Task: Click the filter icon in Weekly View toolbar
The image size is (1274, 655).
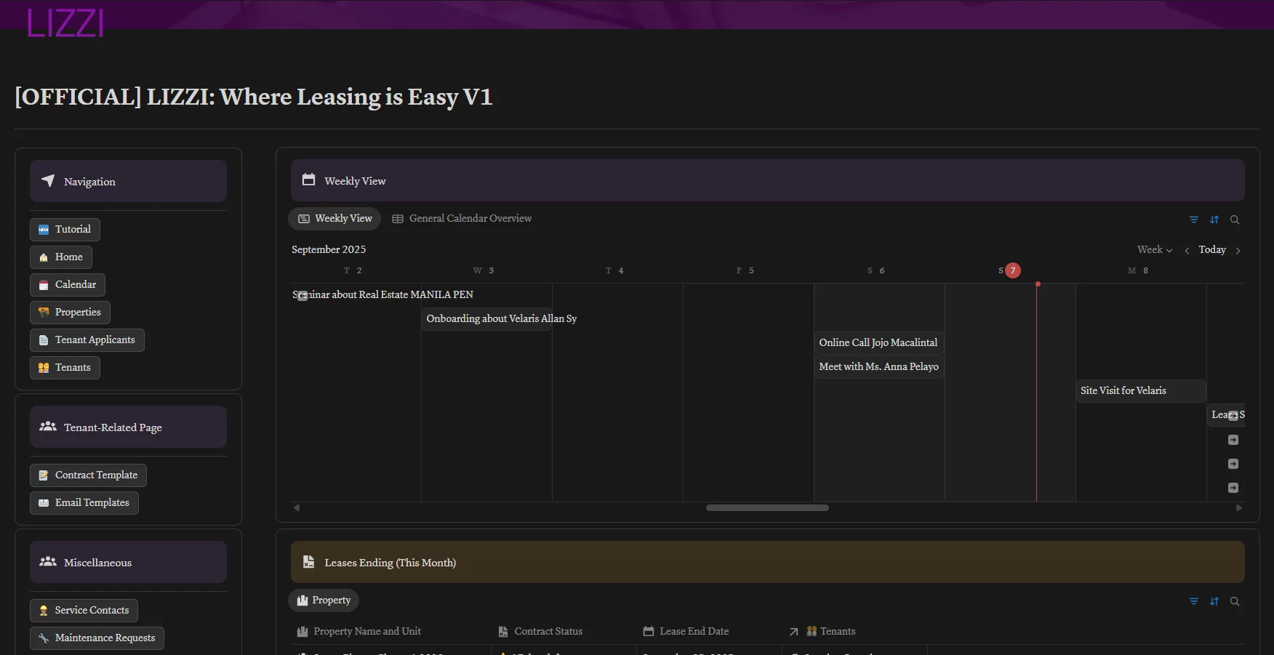Action: click(x=1193, y=220)
